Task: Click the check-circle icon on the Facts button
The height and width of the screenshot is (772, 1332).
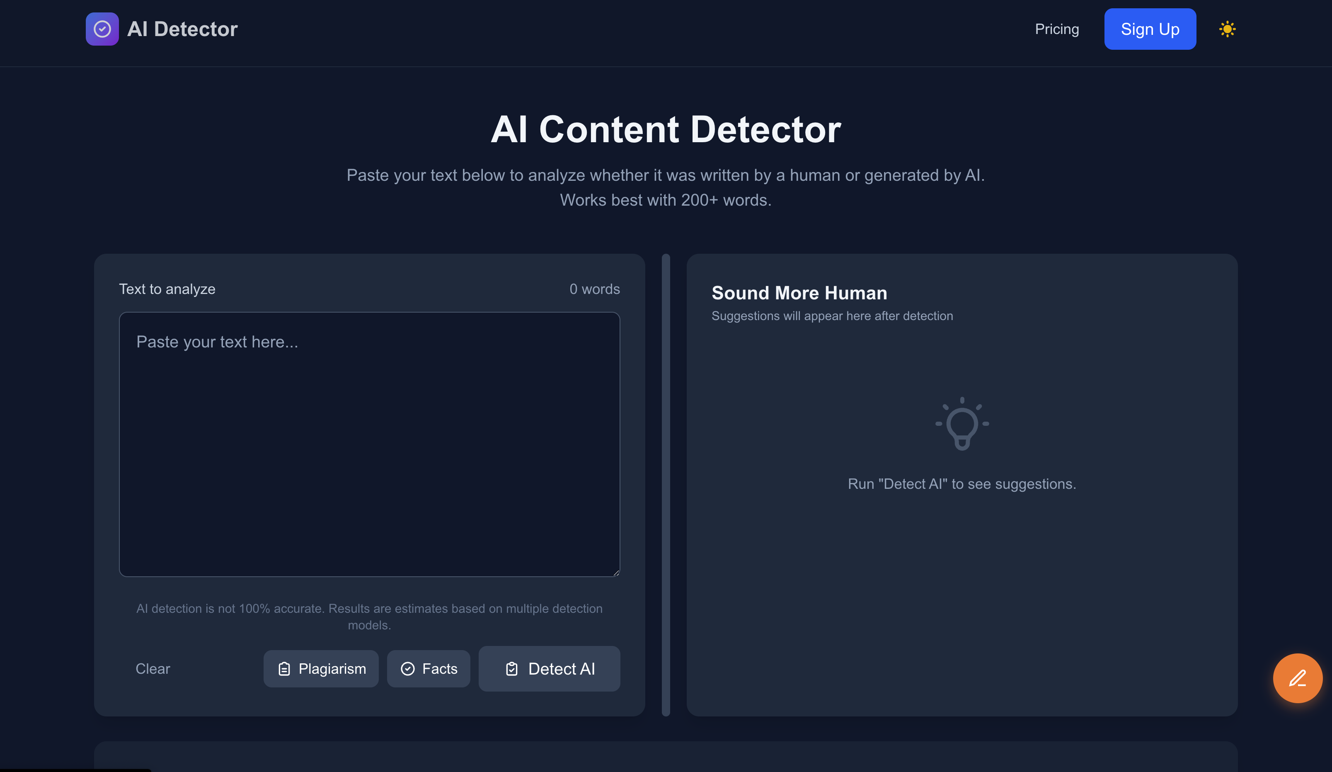Action: click(x=408, y=668)
